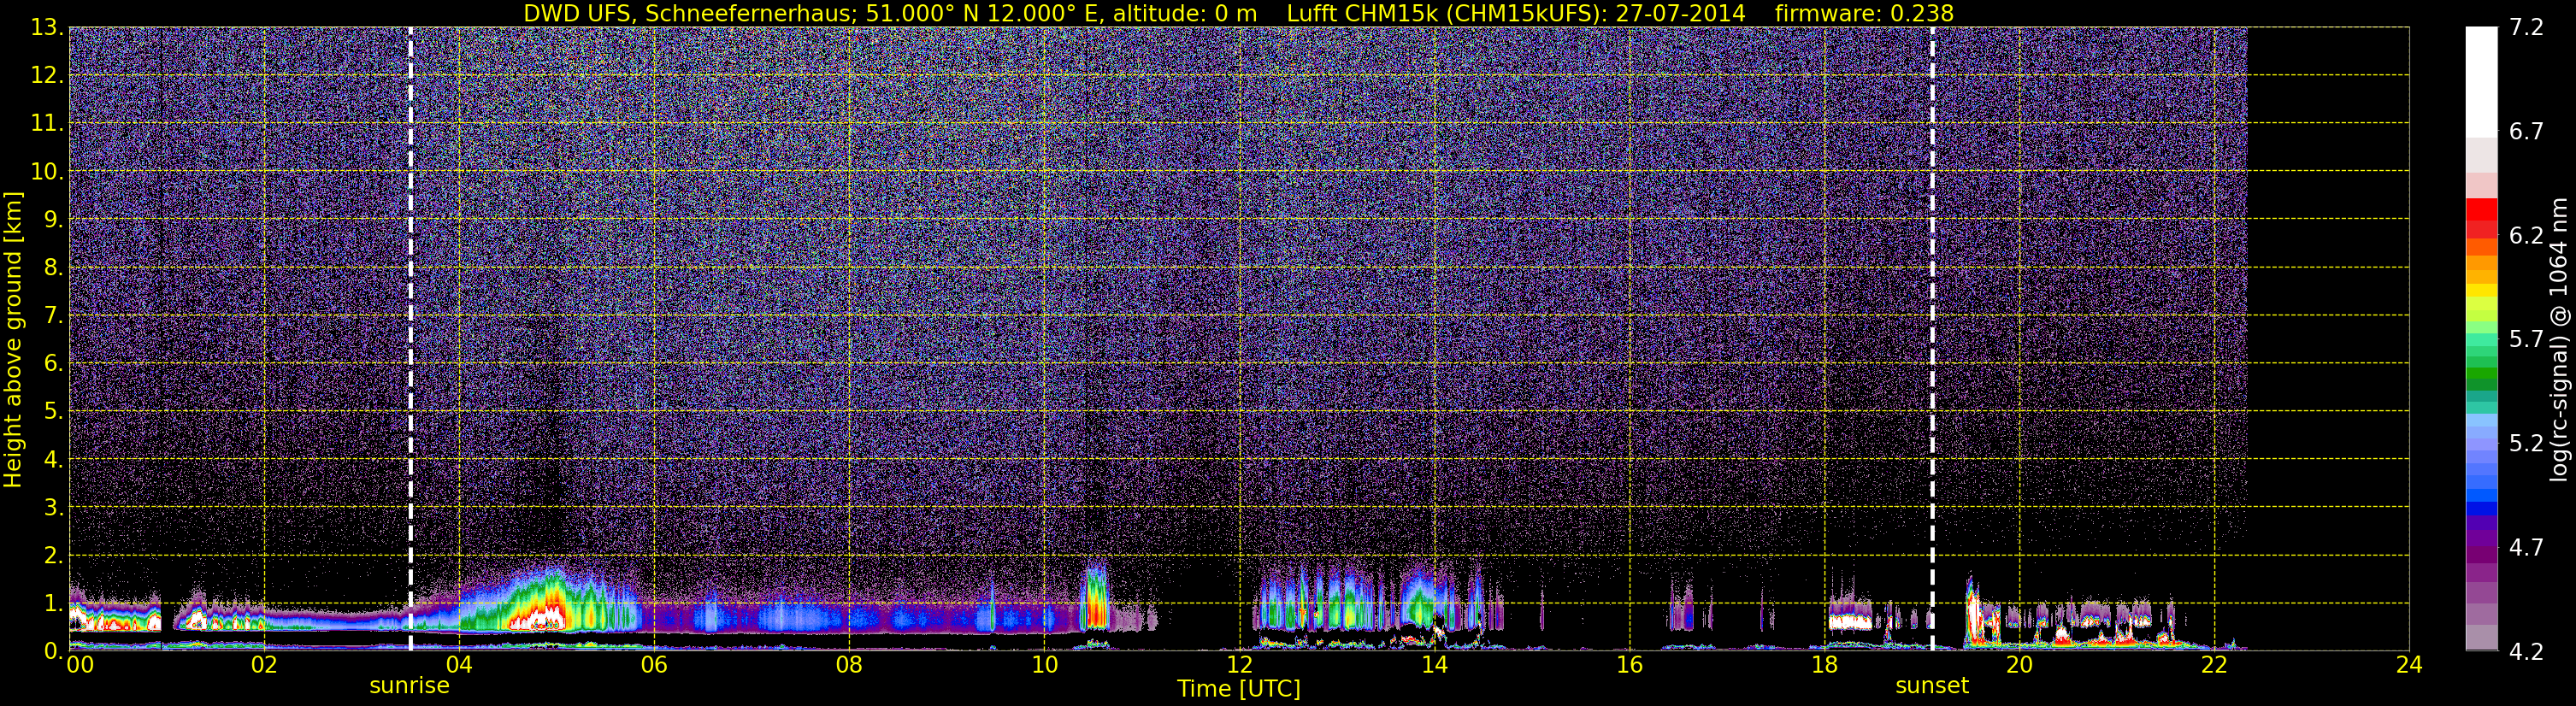Click the colorbar value 6.2
2576x706 pixels.
(x=2527, y=235)
